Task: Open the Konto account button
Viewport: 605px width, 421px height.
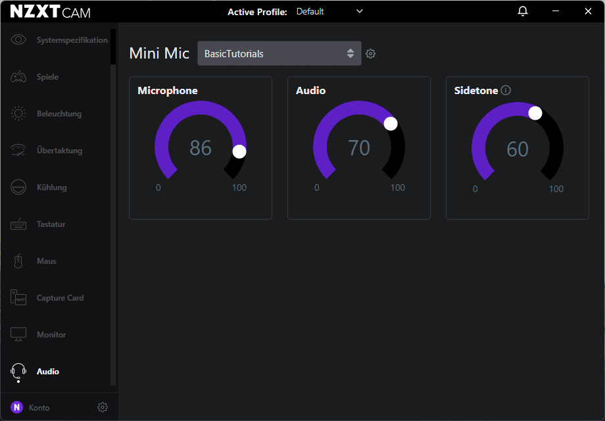Action: pos(30,407)
